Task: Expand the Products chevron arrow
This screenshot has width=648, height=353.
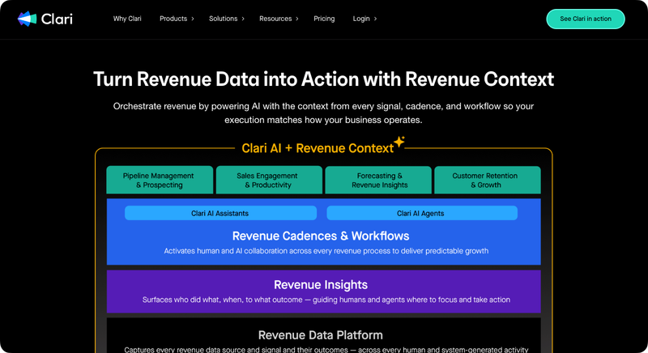Action: pyautogui.click(x=193, y=19)
